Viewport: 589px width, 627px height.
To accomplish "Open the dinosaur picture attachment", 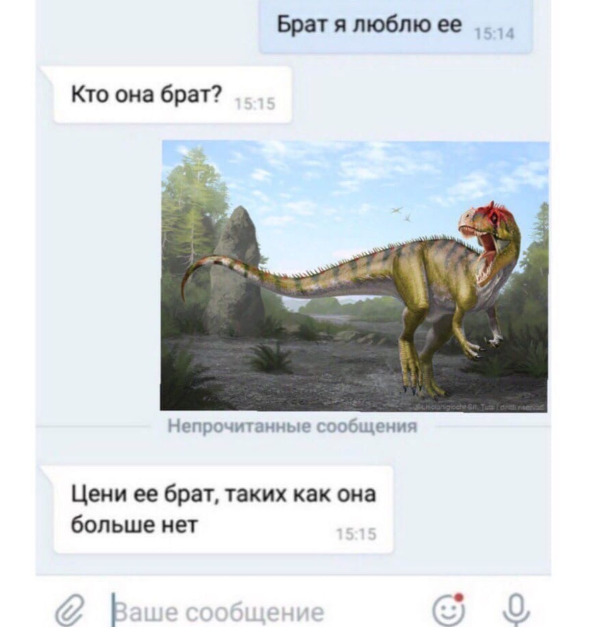I will (354, 276).
